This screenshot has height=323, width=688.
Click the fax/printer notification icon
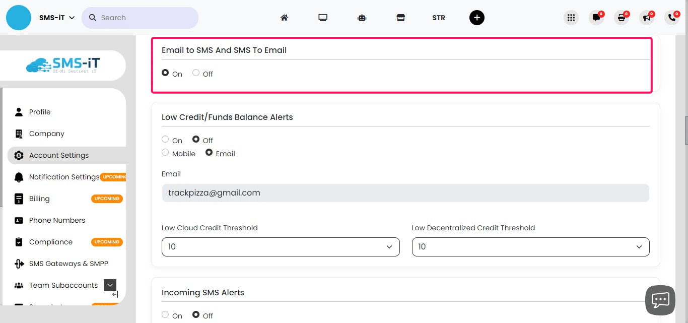coord(622,17)
